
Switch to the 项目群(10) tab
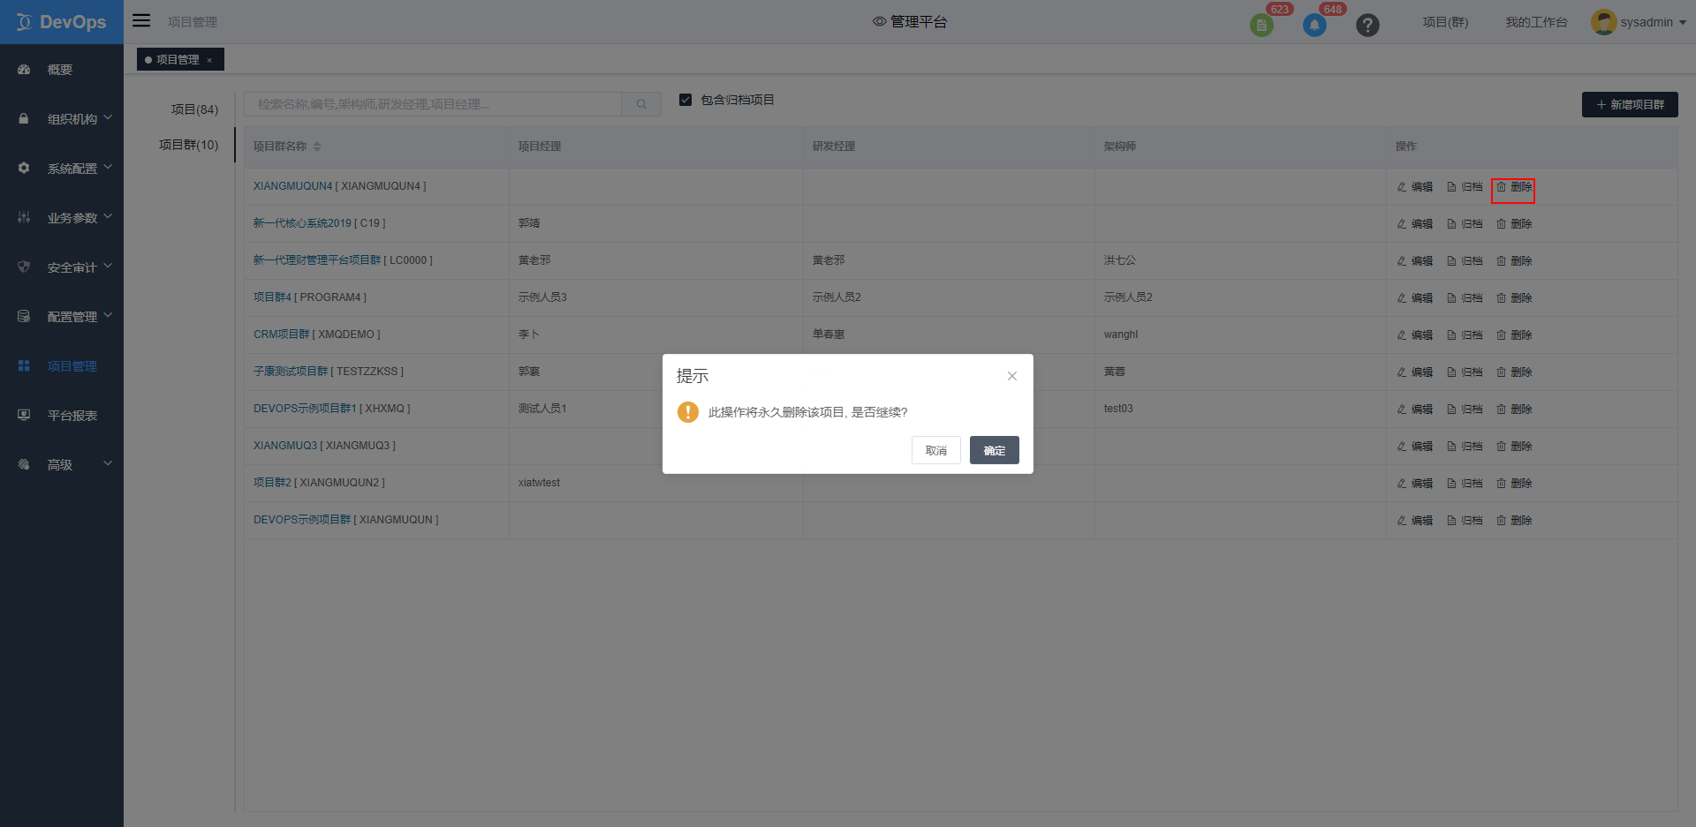click(188, 145)
